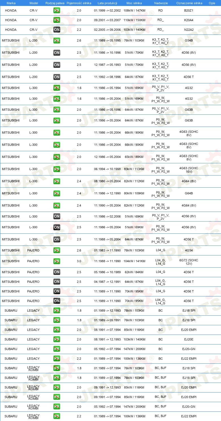Viewport: 221px width, 421px height.
Task: Select petrol icon in Legacy Kombi EJ22 EMPI row
Action: pos(57,416)
